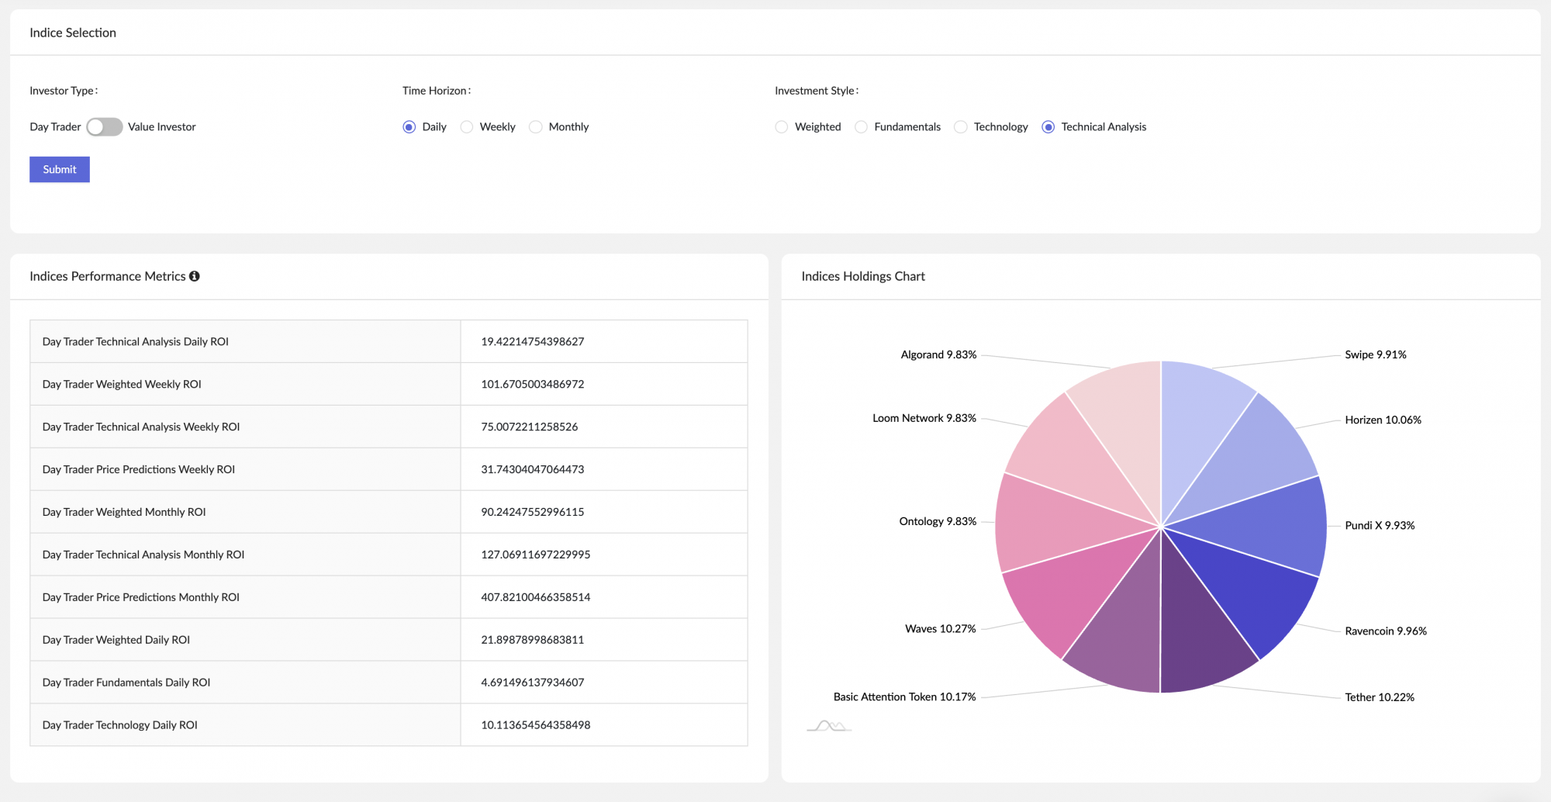1551x802 pixels.
Task: Enable the Technology investment style option
Action: pyautogui.click(x=961, y=126)
